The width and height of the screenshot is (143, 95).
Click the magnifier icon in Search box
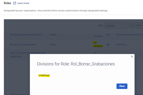click(133, 25)
